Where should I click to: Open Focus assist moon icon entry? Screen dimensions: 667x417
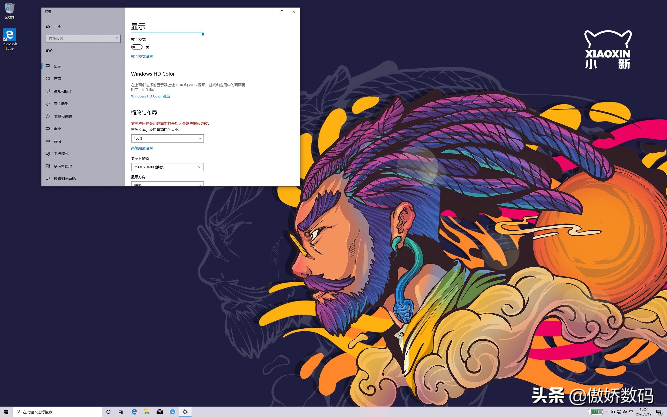pos(48,104)
